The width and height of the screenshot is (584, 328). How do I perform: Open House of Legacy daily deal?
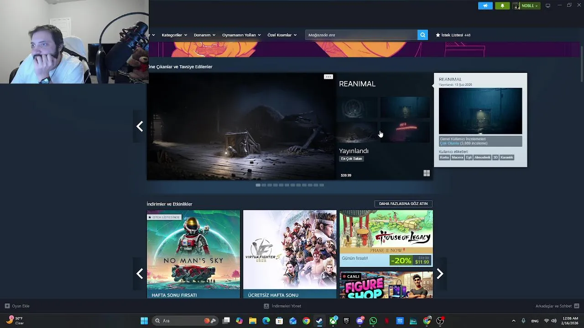(386, 238)
